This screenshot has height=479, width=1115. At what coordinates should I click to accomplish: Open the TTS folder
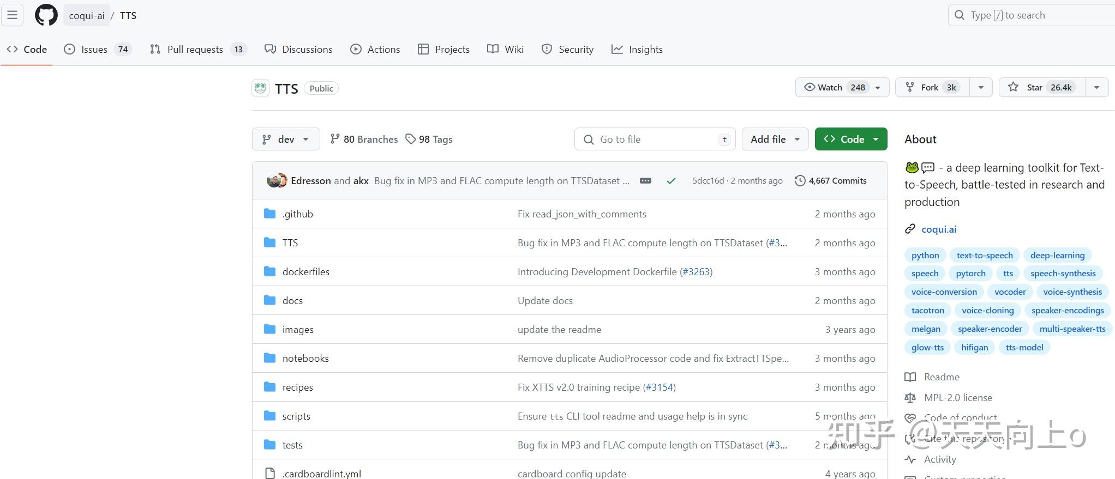click(x=290, y=243)
